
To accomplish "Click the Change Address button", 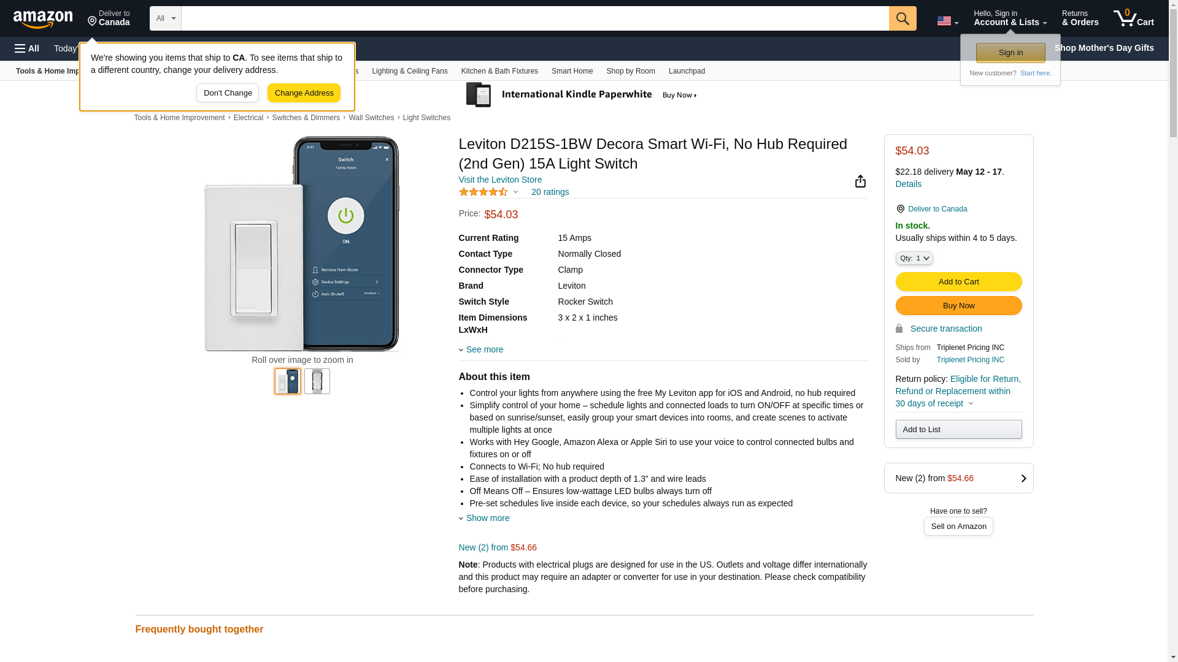I will pyautogui.click(x=304, y=93).
